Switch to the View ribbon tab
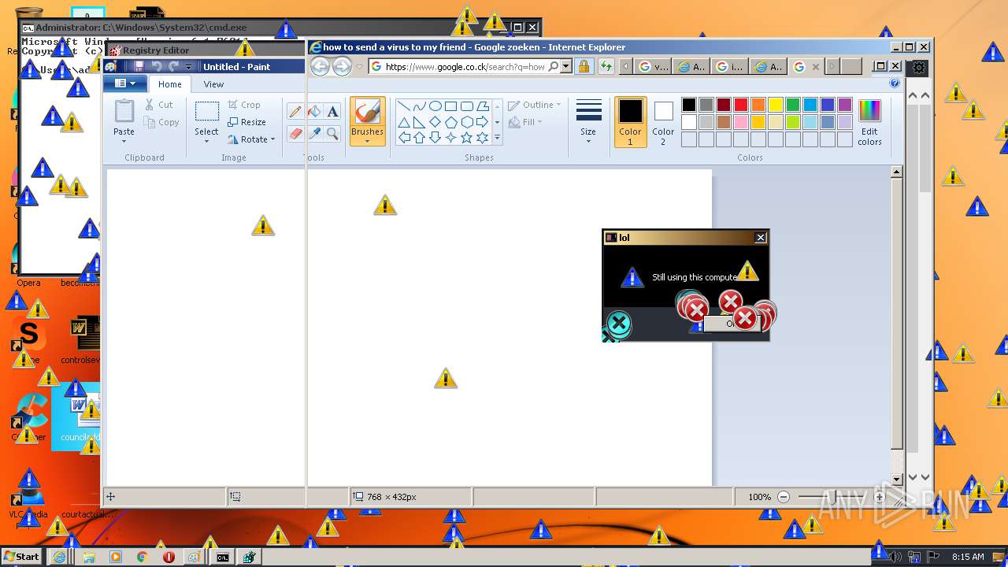Image resolution: width=1008 pixels, height=567 pixels. tap(213, 84)
